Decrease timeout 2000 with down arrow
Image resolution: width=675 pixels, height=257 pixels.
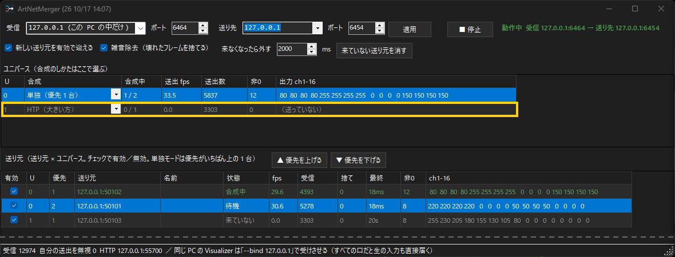312,52
